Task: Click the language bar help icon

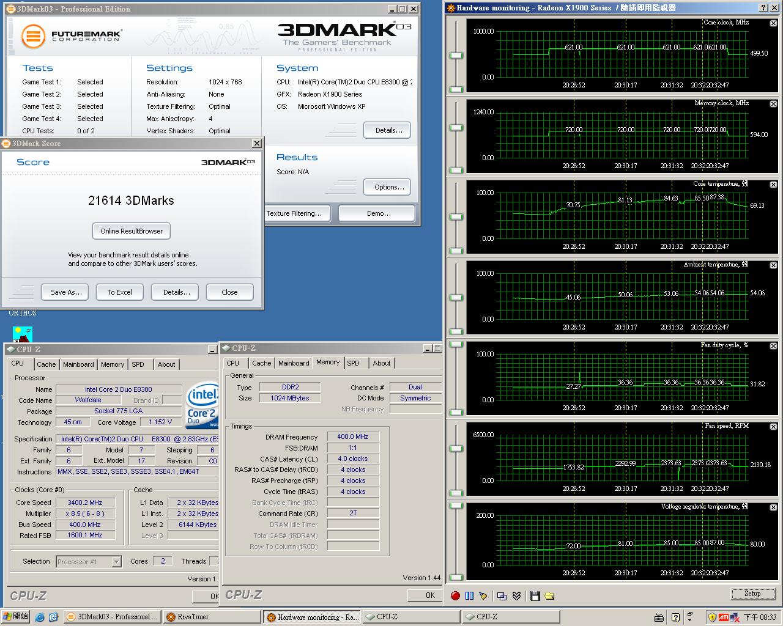Action: (x=675, y=617)
